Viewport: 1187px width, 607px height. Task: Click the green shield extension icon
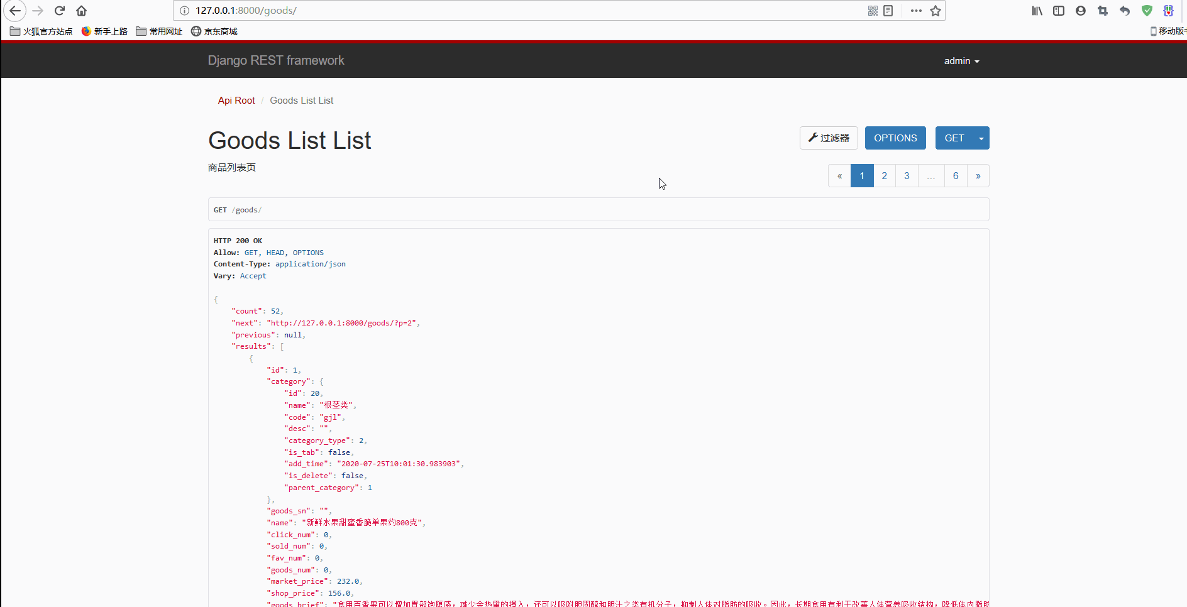coord(1146,11)
